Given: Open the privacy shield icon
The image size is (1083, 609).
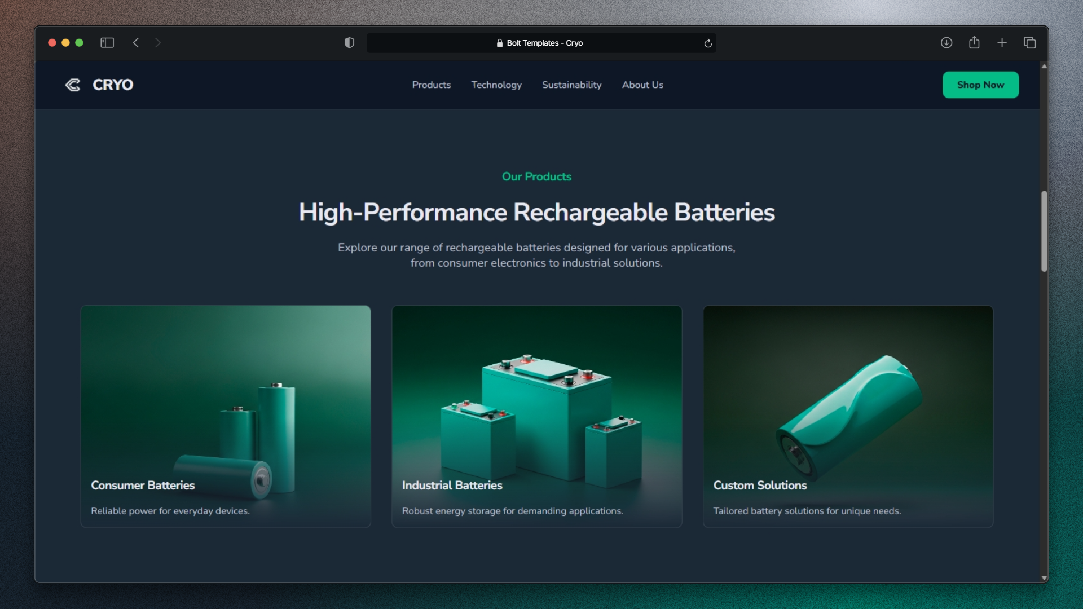Looking at the screenshot, I should [x=349, y=43].
